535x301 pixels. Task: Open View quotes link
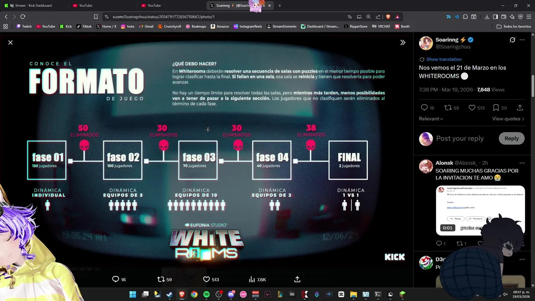(508, 119)
